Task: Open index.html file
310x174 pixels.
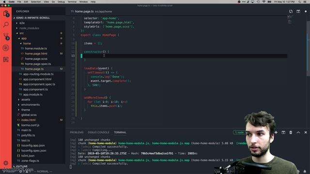Action: pos(28,120)
